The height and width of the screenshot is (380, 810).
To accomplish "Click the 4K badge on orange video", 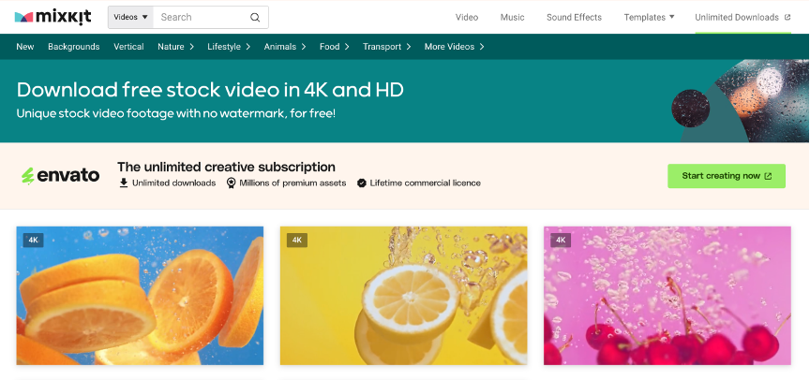I will (x=34, y=240).
